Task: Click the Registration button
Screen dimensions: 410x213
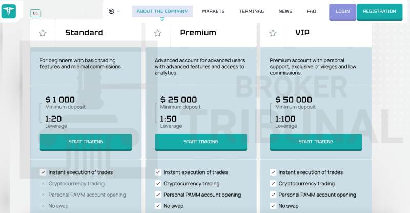Action: [x=379, y=12]
